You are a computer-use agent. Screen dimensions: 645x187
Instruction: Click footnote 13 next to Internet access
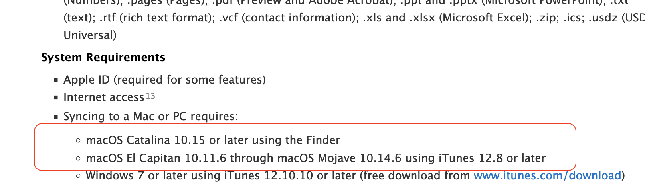click(x=150, y=96)
